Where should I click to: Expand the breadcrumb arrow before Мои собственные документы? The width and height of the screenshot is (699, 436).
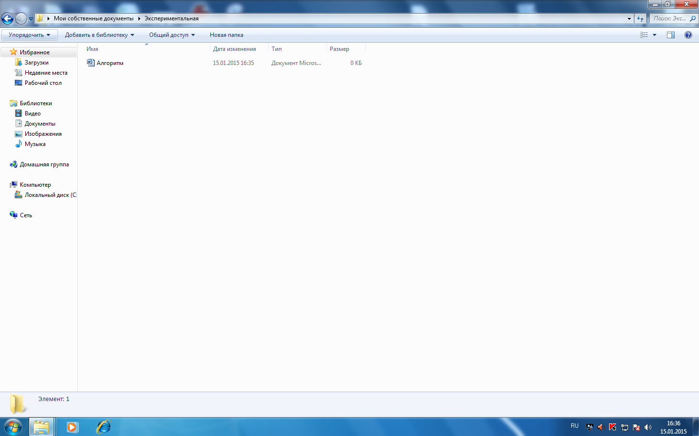(x=49, y=18)
